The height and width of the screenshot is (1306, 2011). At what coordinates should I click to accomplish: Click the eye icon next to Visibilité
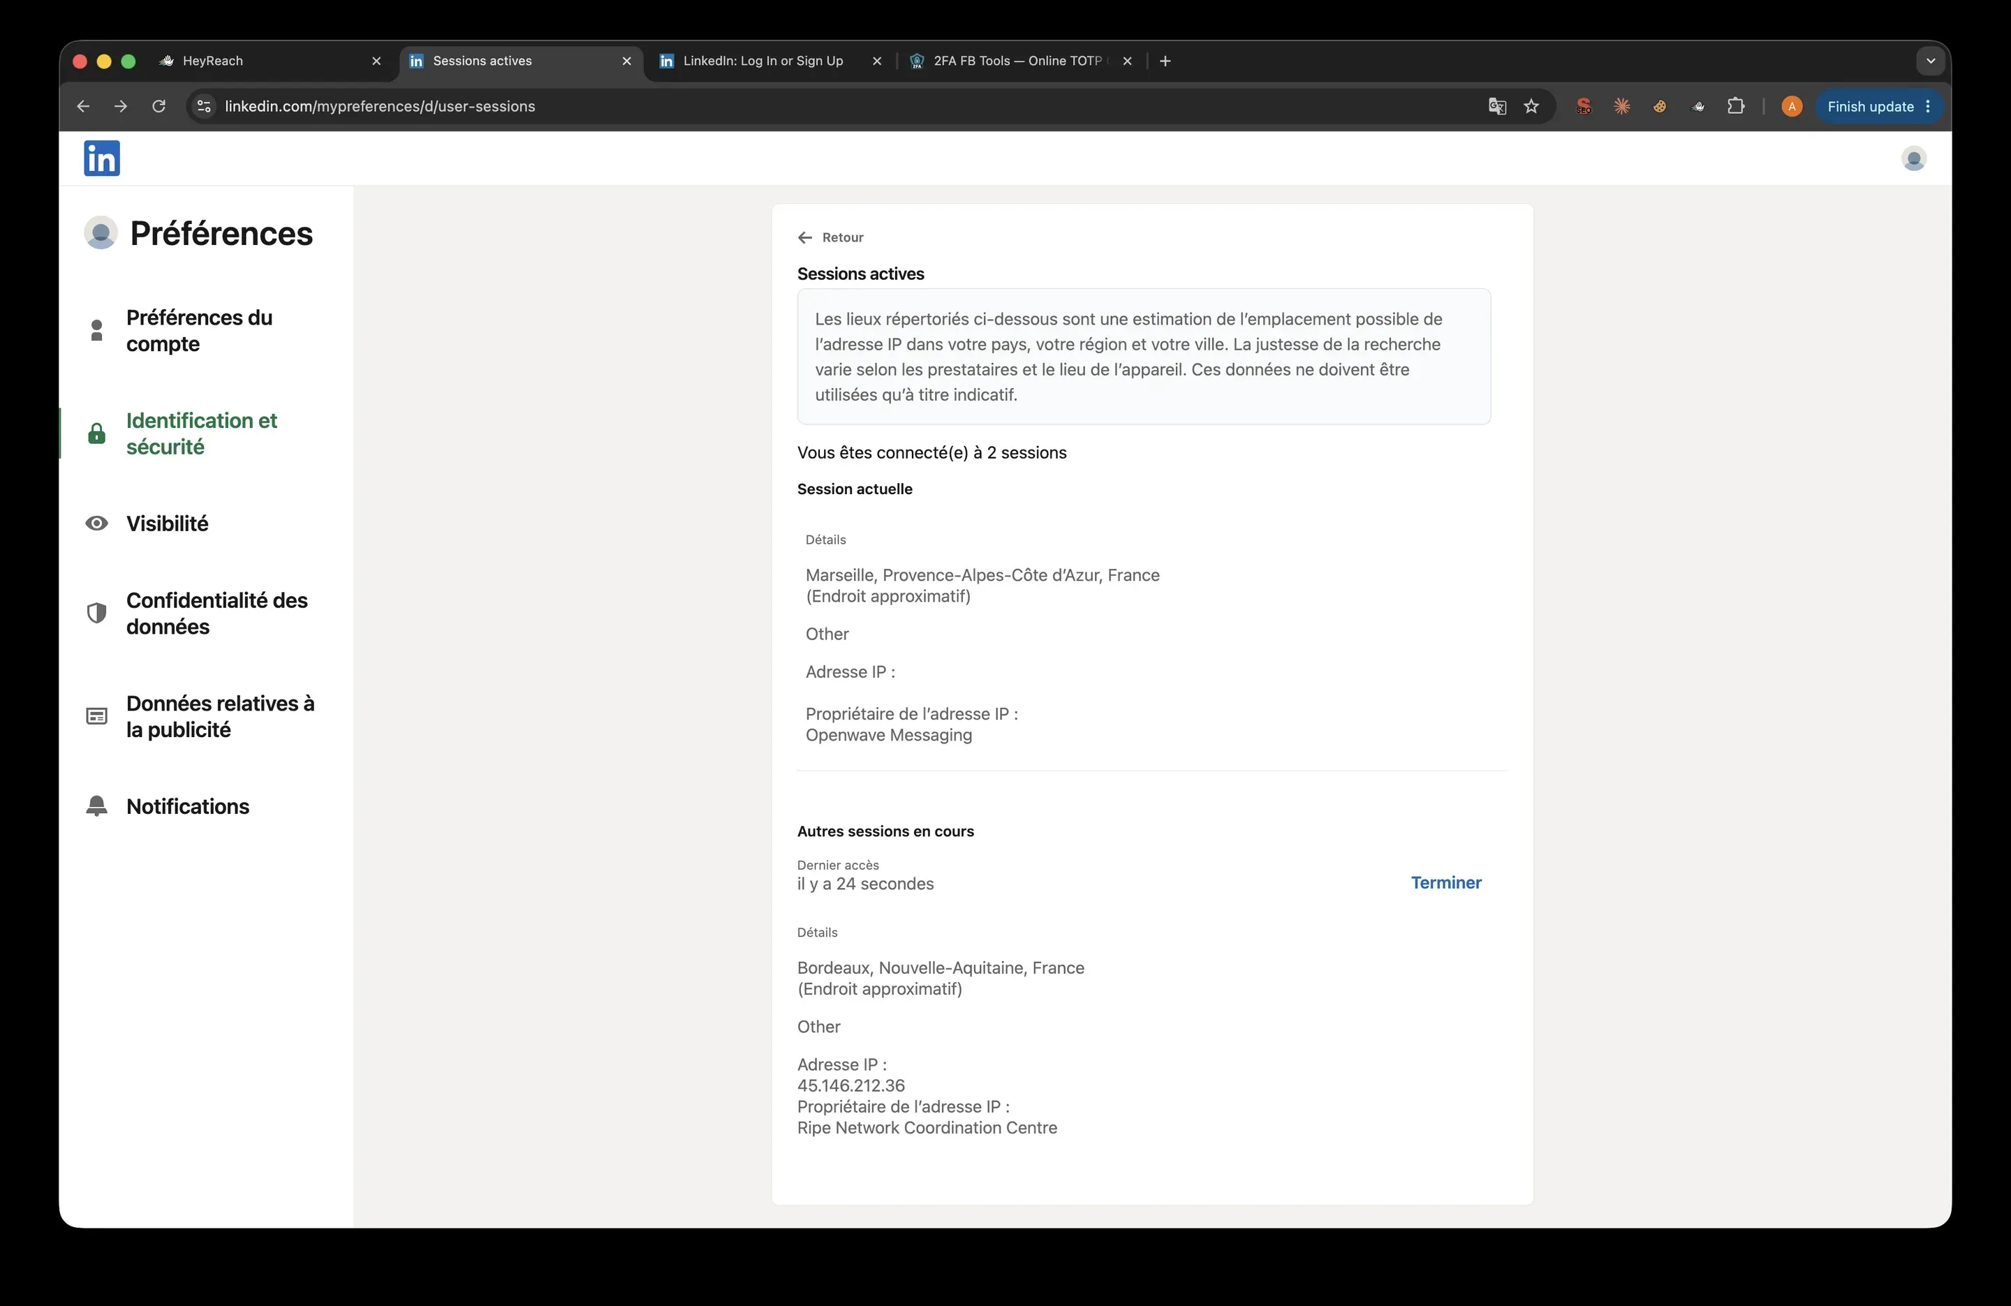(96, 523)
